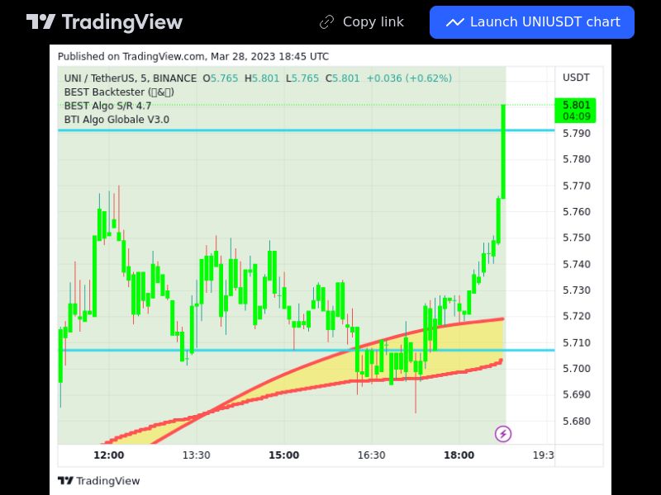This screenshot has width=661, height=495.
Task: Click the Published on TradingView.com timestamp text
Action: pyautogui.click(x=193, y=56)
